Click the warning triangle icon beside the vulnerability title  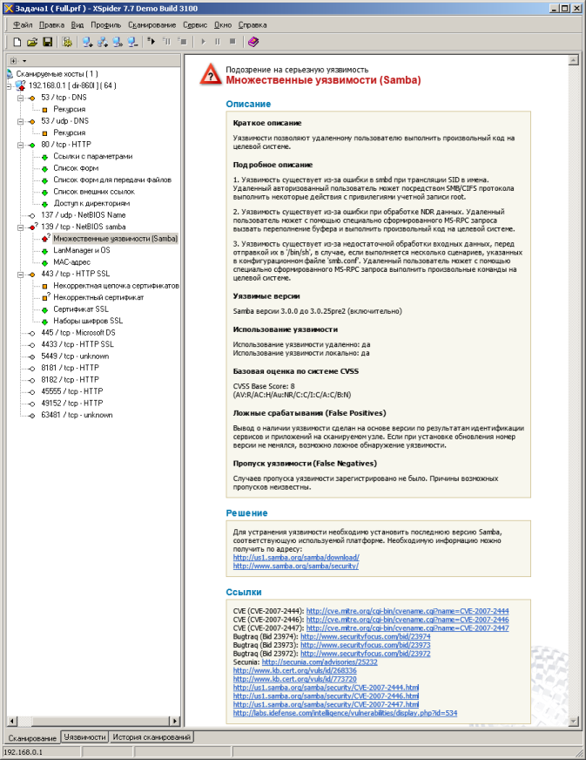click(210, 75)
